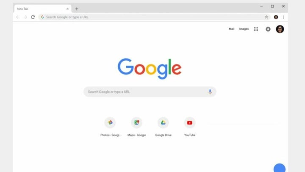Open the Google account avatar on page
Image resolution: width=305 pixels, height=172 pixels.
pyautogui.click(x=280, y=29)
